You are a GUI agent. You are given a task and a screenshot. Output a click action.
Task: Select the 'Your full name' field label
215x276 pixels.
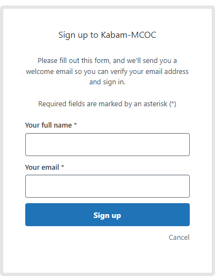(48, 125)
